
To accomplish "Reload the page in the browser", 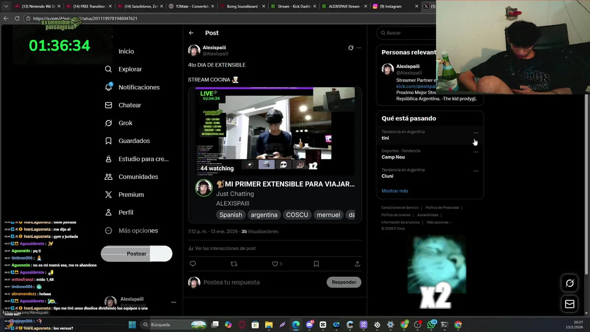I will pyautogui.click(x=17, y=18).
